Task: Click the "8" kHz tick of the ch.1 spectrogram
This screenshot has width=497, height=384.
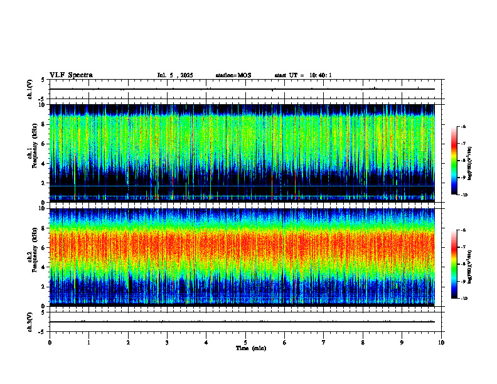Action: tap(44, 124)
